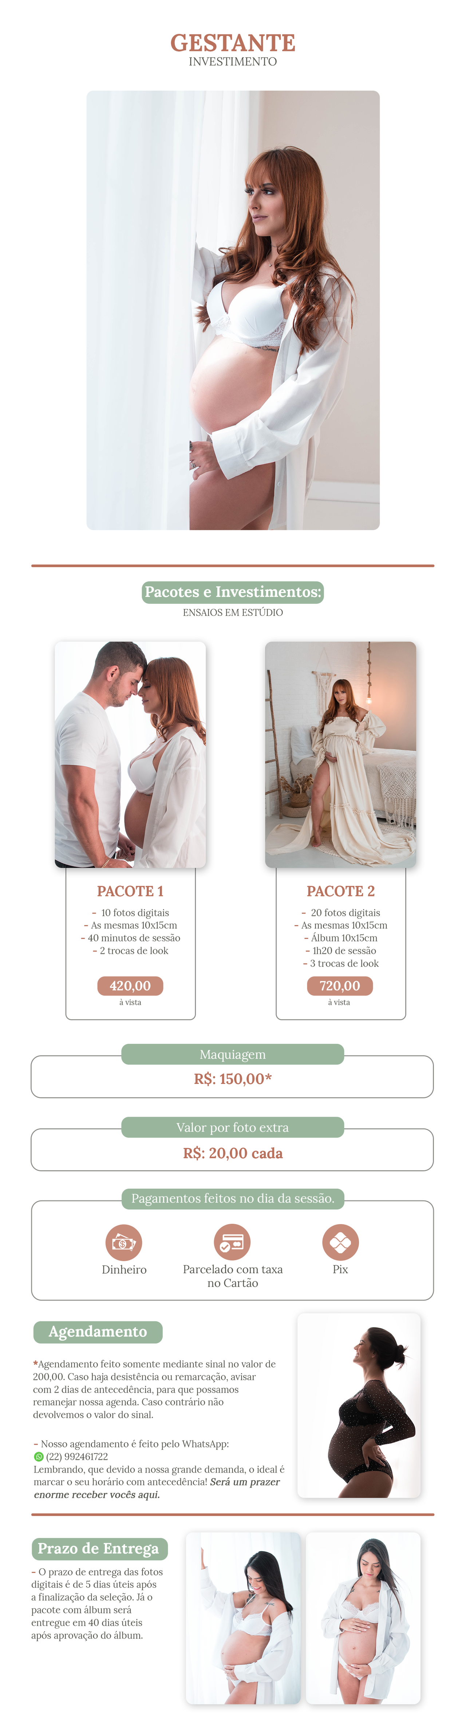Click the Maquiagem green label
Viewport: 466px width, 1726px height.
(232, 1054)
